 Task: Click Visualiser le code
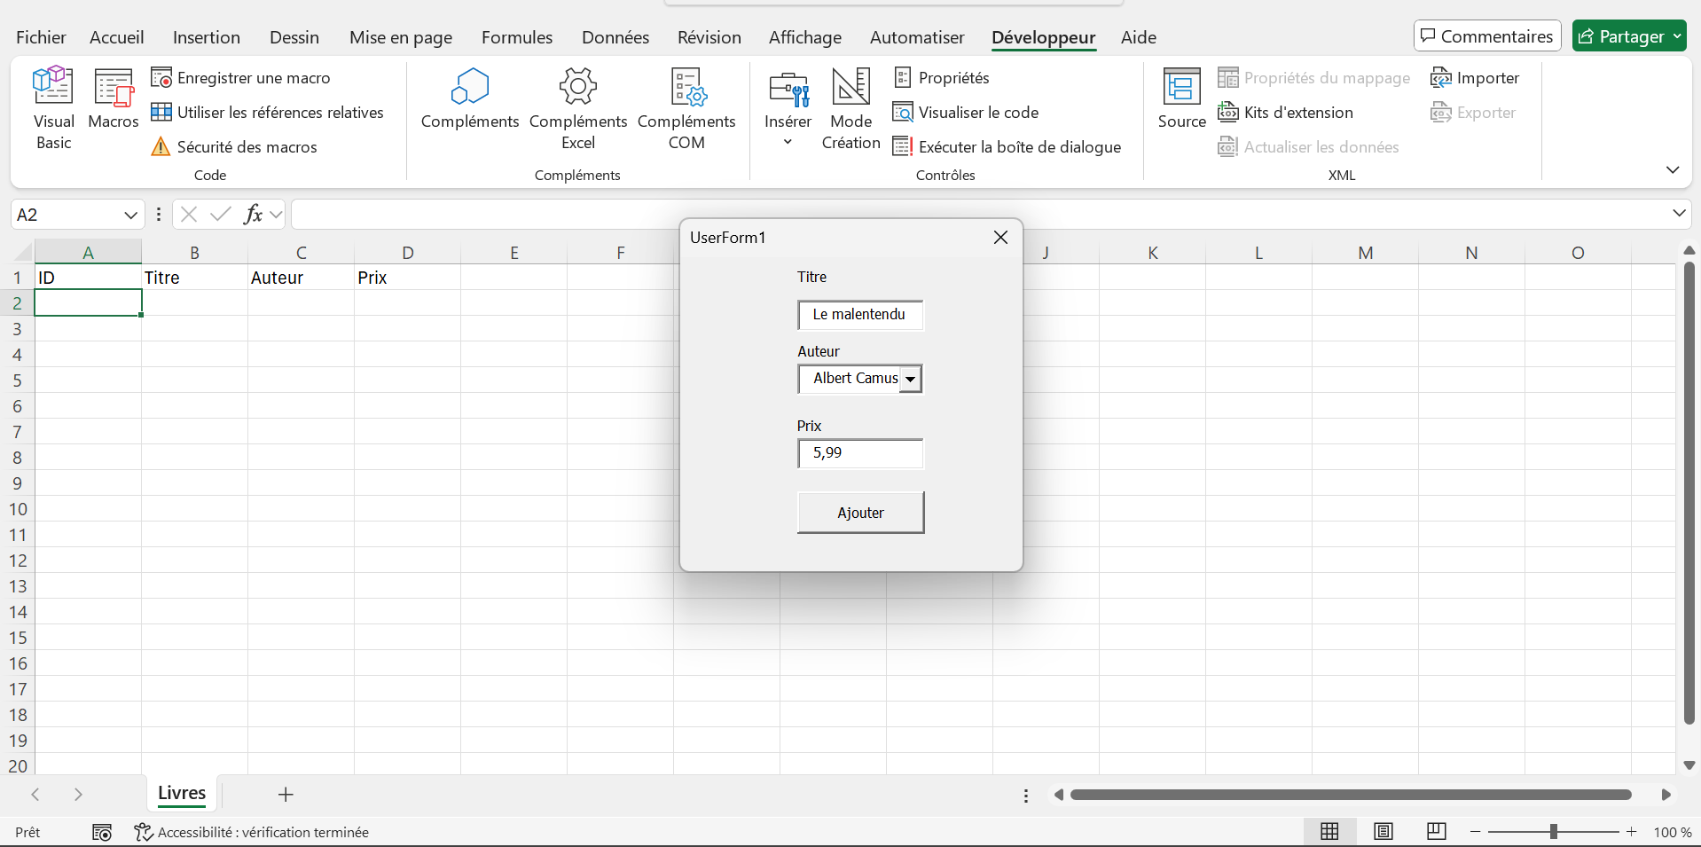[966, 113]
